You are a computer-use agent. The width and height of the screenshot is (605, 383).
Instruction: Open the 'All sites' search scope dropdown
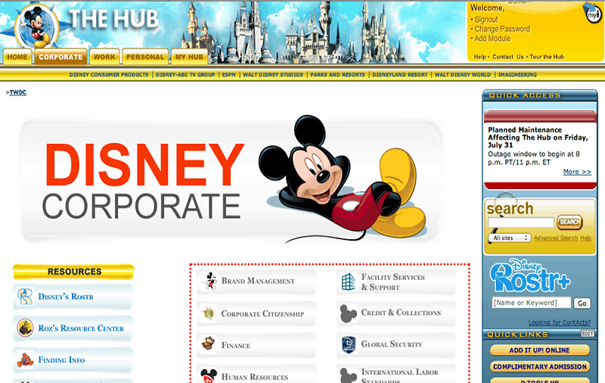pos(510,238)
